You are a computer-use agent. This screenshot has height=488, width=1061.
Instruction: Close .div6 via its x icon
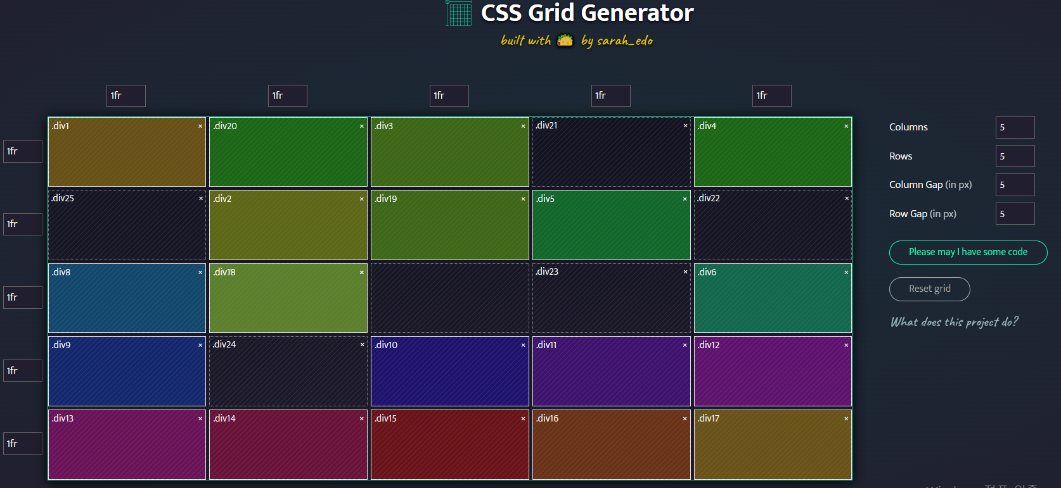click(846, 272)
